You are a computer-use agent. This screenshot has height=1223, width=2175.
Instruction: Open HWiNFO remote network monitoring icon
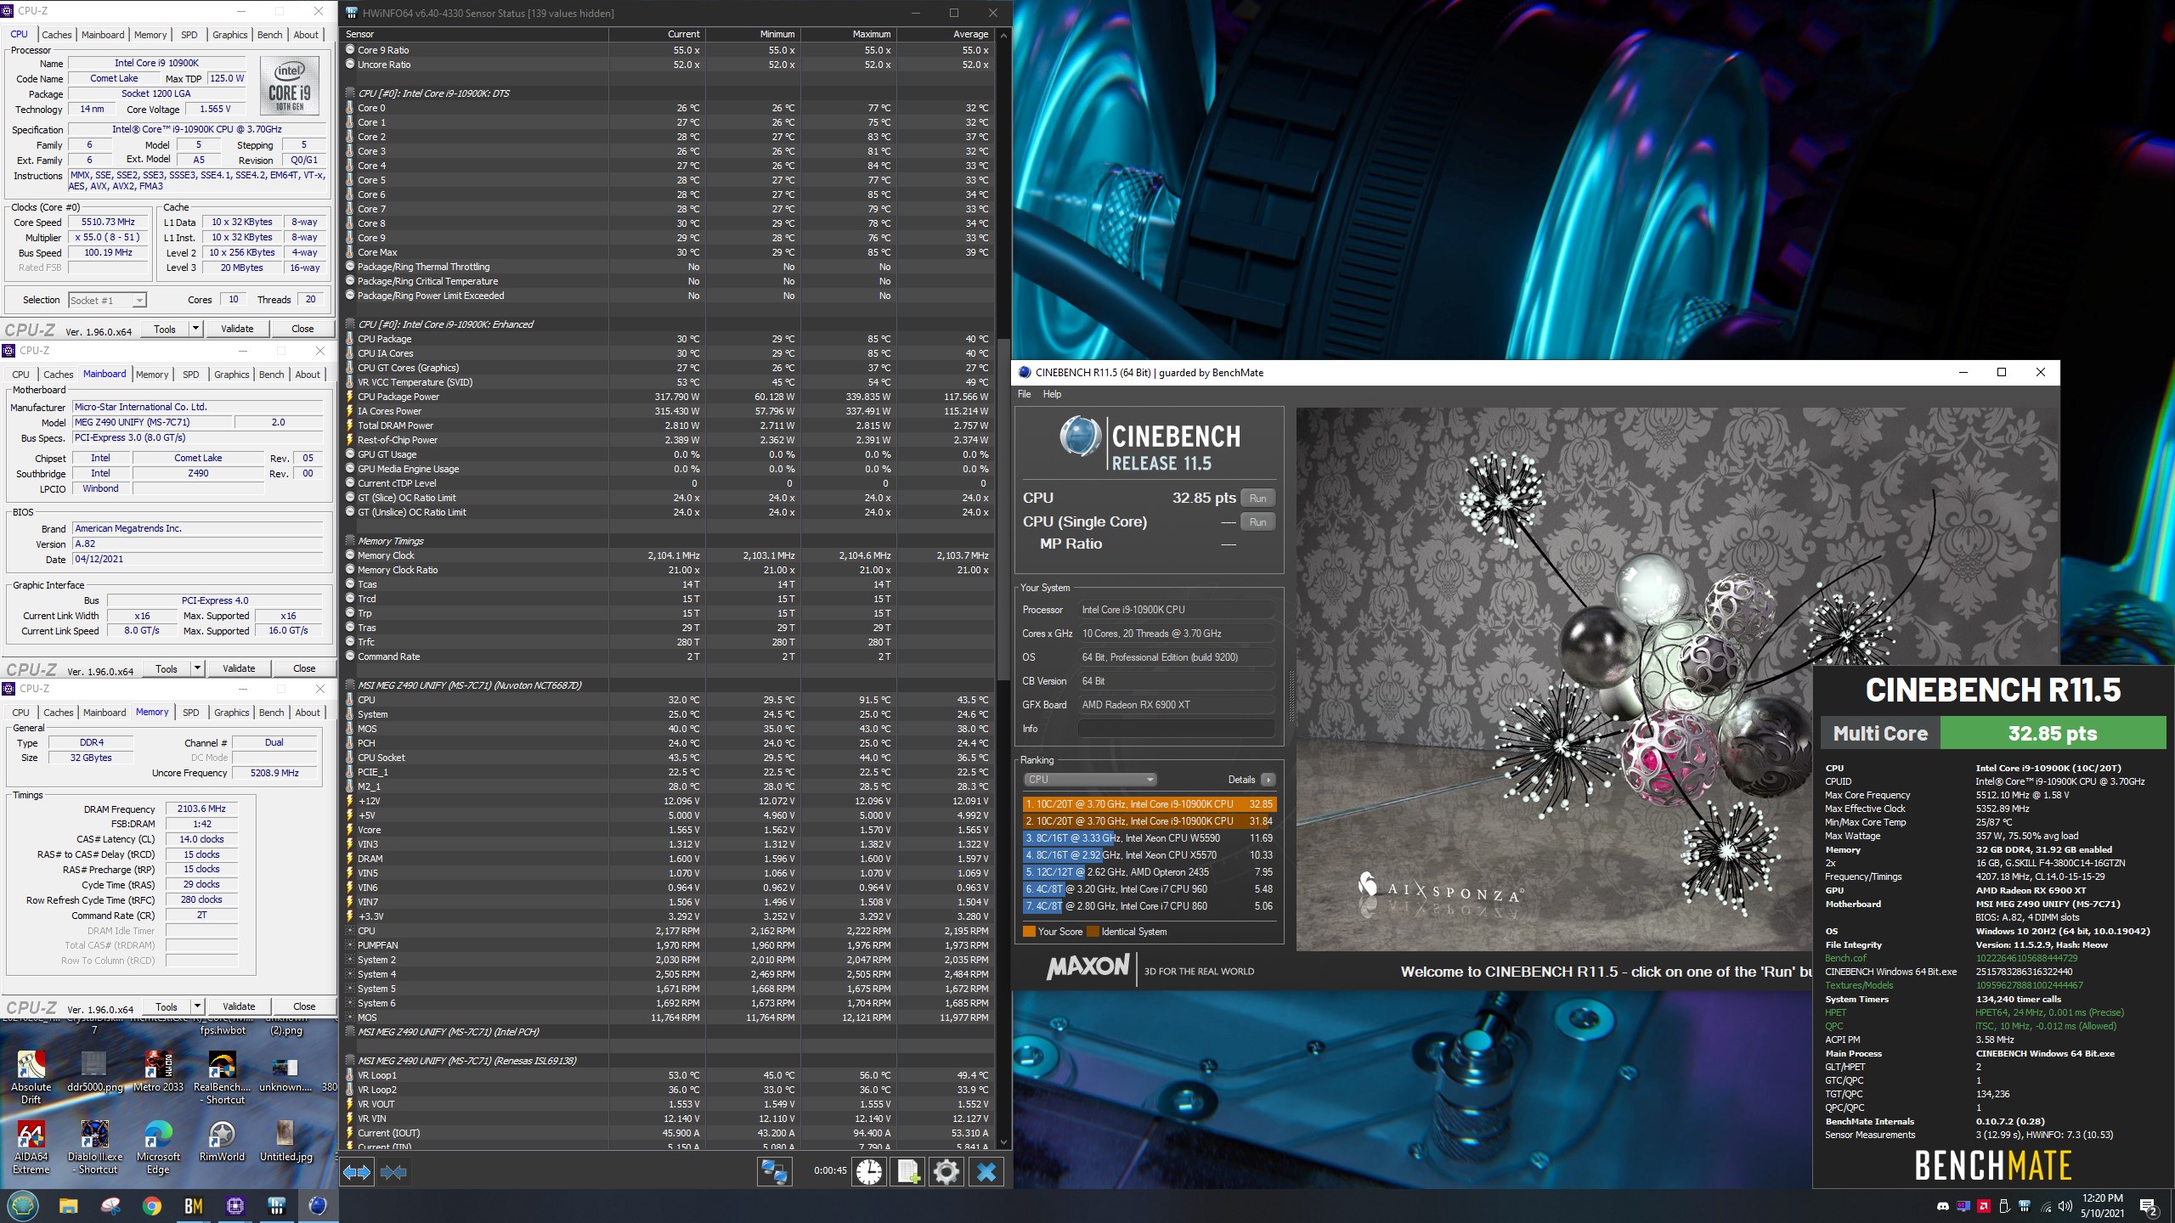774,1172
